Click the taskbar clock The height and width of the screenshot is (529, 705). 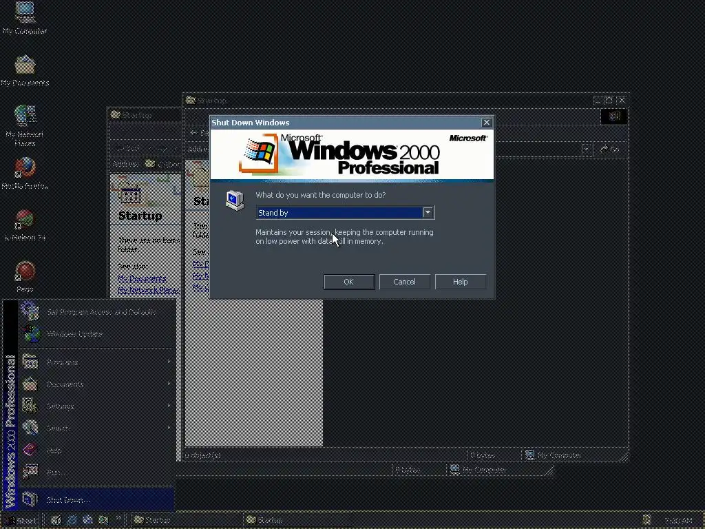pyautogui.click(x=678, y=521)
